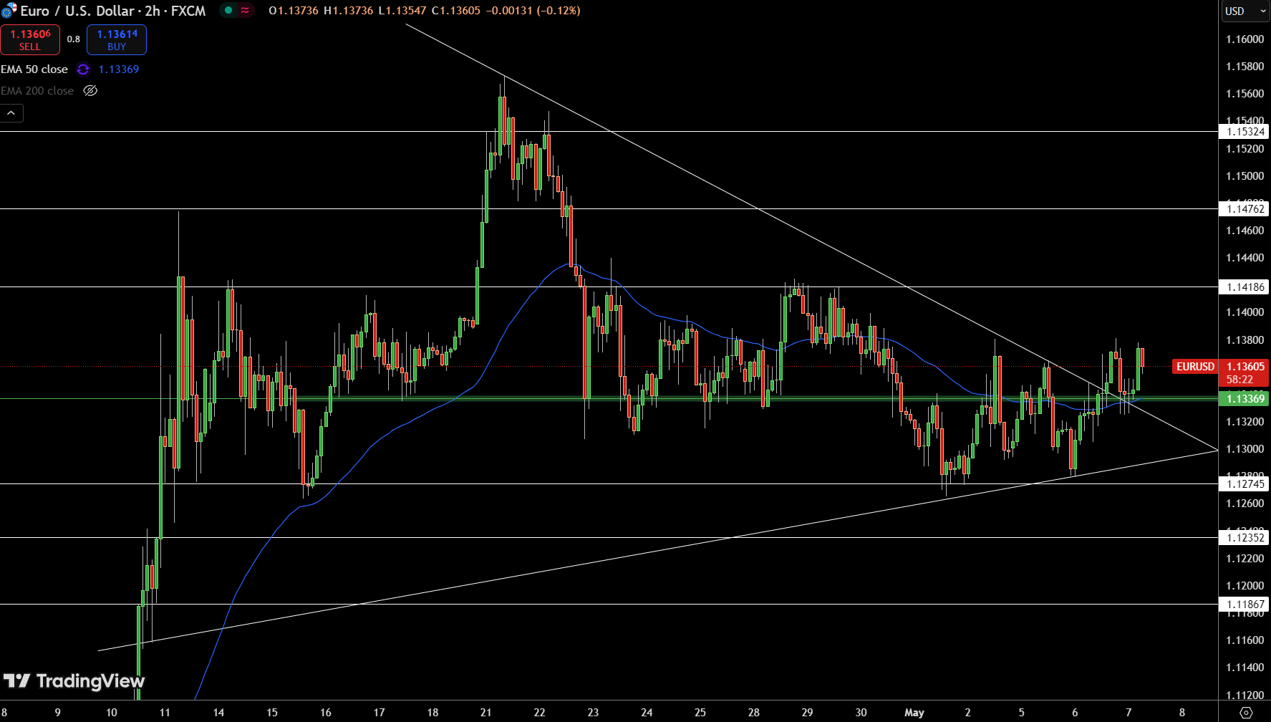The width and height of the screenshot is (1271, 722).
Task: Click the red EURUSD price label
Action: point(1195,367)
